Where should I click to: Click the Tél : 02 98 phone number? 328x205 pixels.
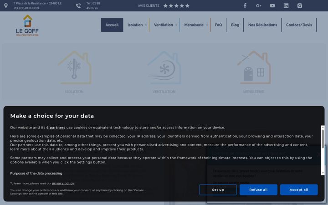coord(93,5)
